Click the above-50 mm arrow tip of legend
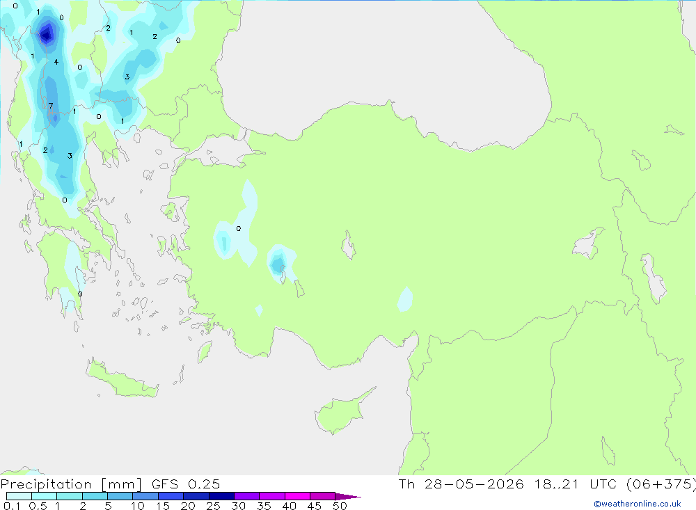This screenshot has width=696, height=510. (x=348, y=497)
